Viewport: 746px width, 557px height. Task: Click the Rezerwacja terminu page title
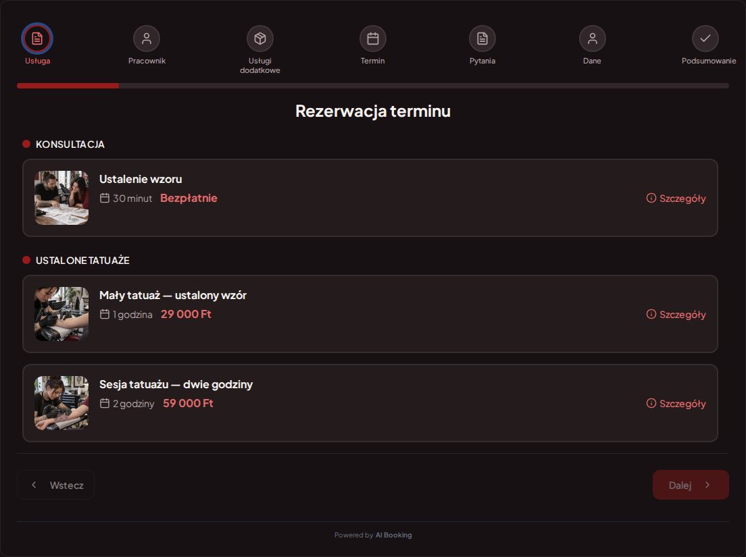pos(373,111)
